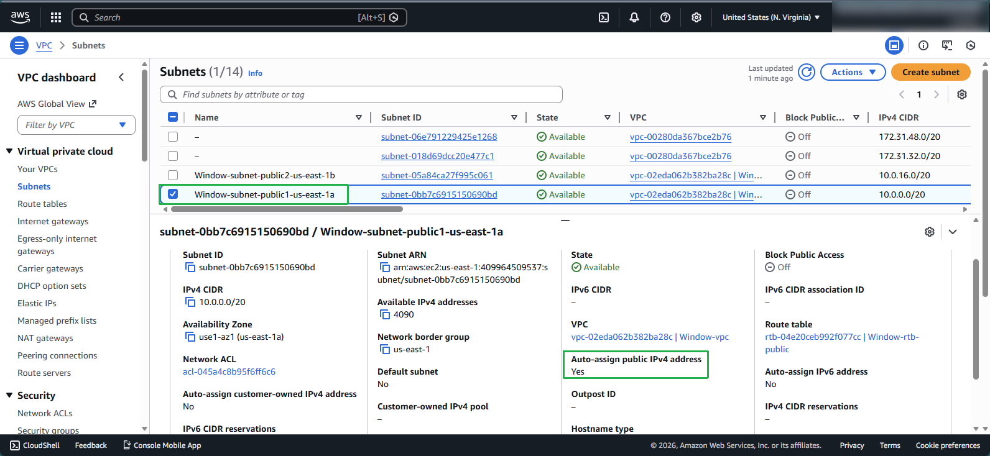Launch CloudShell from the top bar icon
This screenshot has height=456, width=990.
point(604,17)
